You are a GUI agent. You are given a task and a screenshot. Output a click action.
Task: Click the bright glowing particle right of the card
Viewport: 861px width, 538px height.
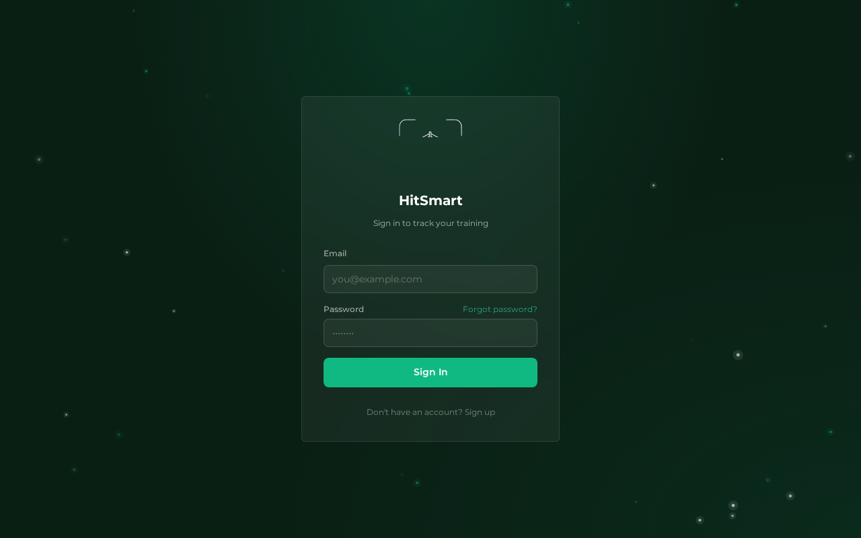click(738, 355)
